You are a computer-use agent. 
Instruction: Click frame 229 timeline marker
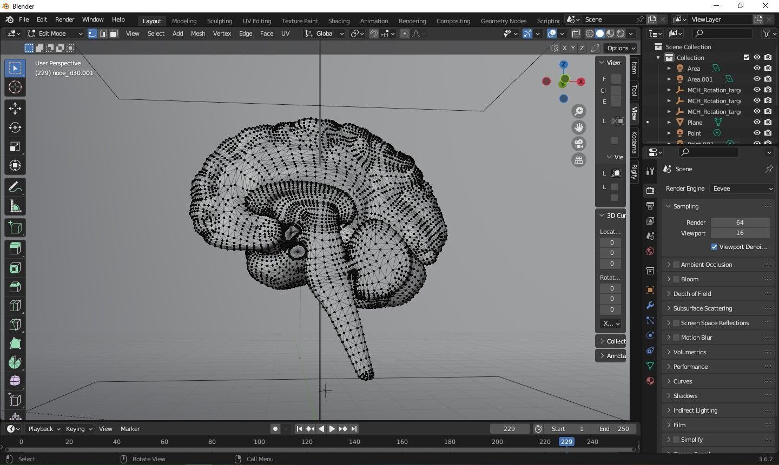566,442
